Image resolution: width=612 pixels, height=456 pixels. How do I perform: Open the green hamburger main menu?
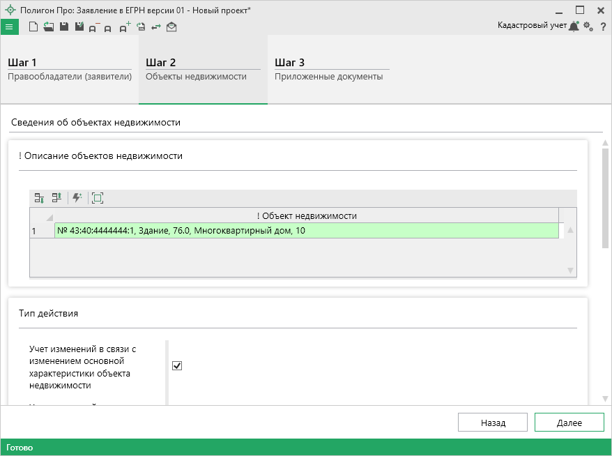pos(9,26)
